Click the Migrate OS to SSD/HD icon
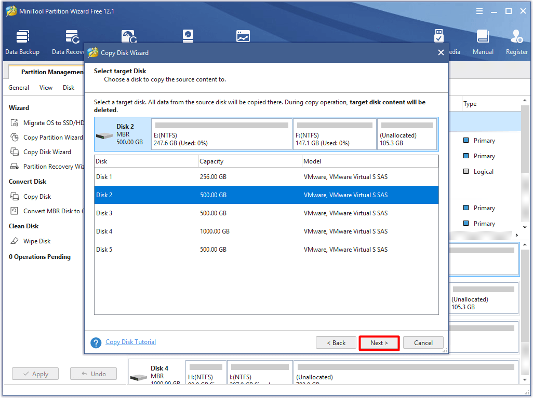 click(x=14, y=122)
